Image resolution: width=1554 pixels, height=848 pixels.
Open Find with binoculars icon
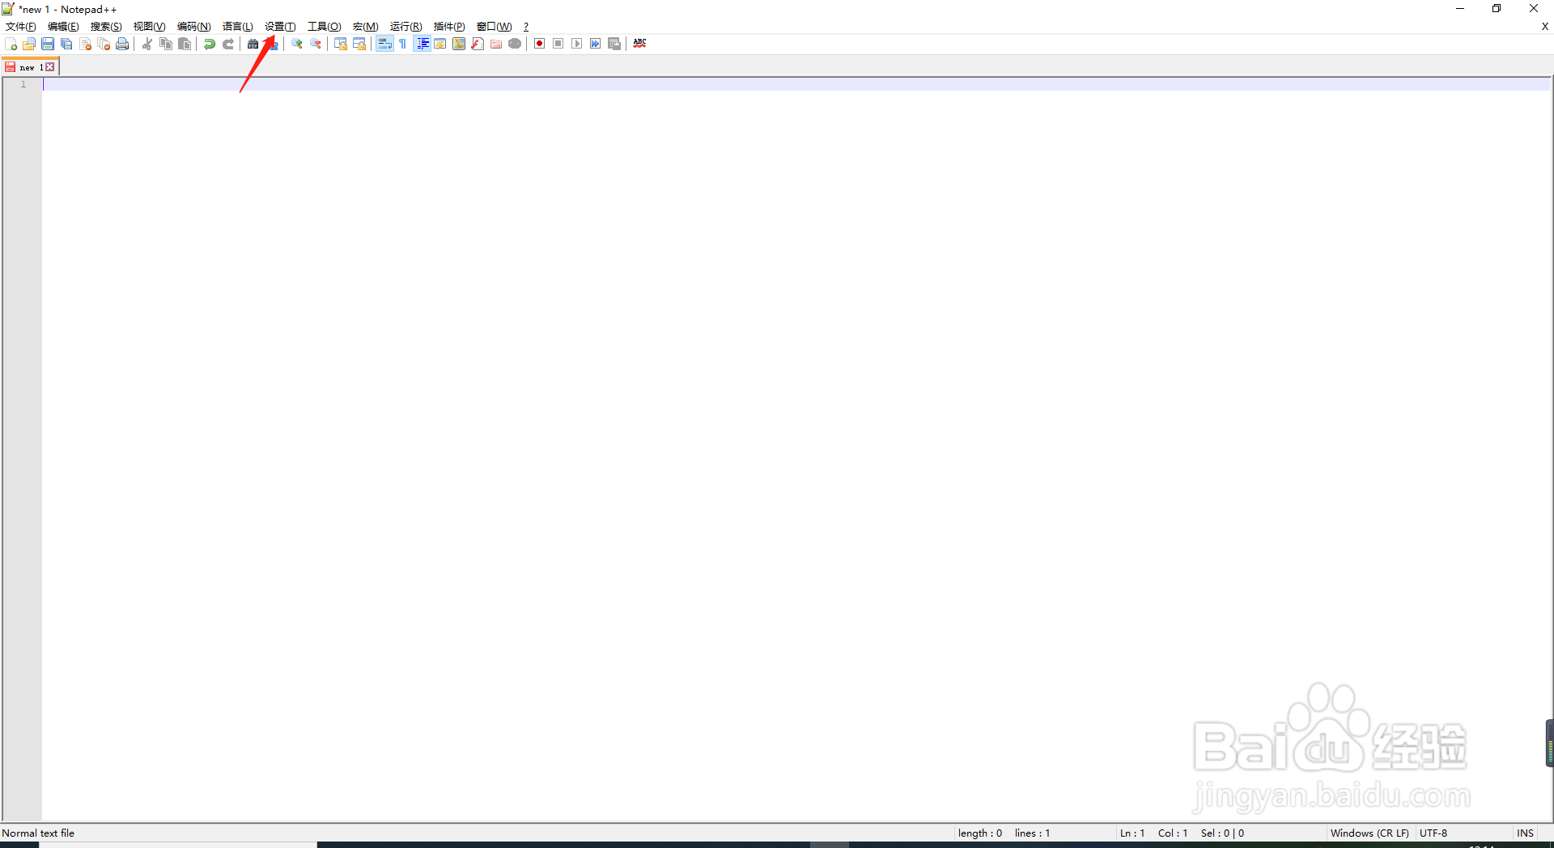[253, 44]
